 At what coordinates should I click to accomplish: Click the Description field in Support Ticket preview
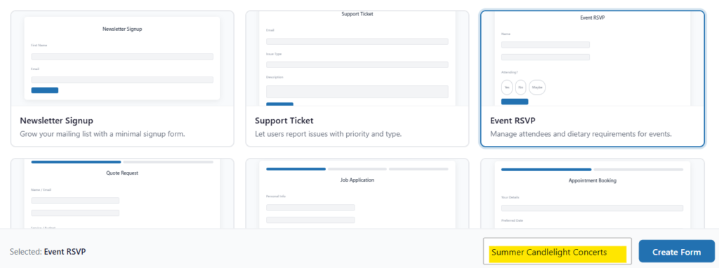pyautogui.click(x=357, y=91)
